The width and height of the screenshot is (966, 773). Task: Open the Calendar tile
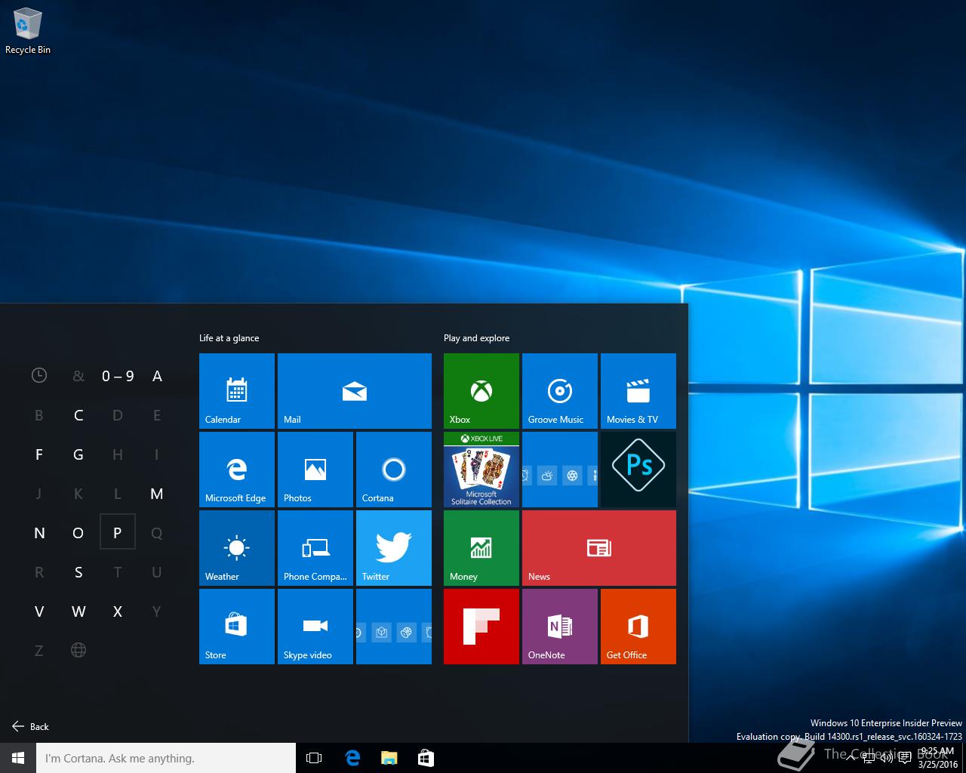point(237,391)
